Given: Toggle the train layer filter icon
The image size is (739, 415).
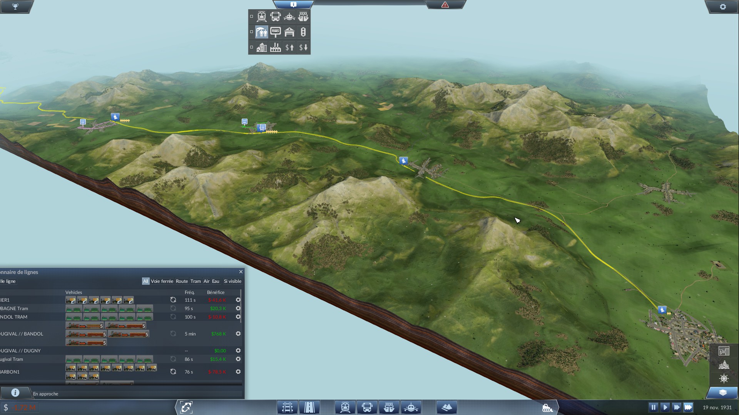Looking at the screenshot, I should [262, 17].
